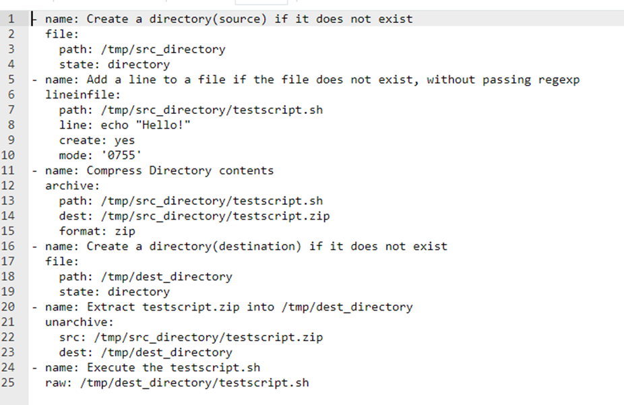Screen dimensions: 624x405
Task: Click the "mode: '0755'" line
Action: 97,156
